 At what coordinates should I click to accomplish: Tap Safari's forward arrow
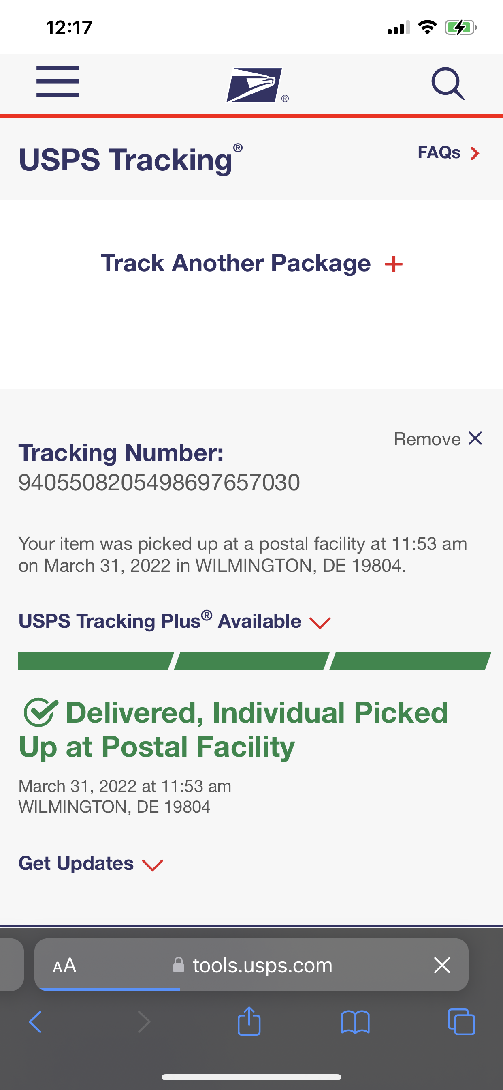[x=144, y=1022]
